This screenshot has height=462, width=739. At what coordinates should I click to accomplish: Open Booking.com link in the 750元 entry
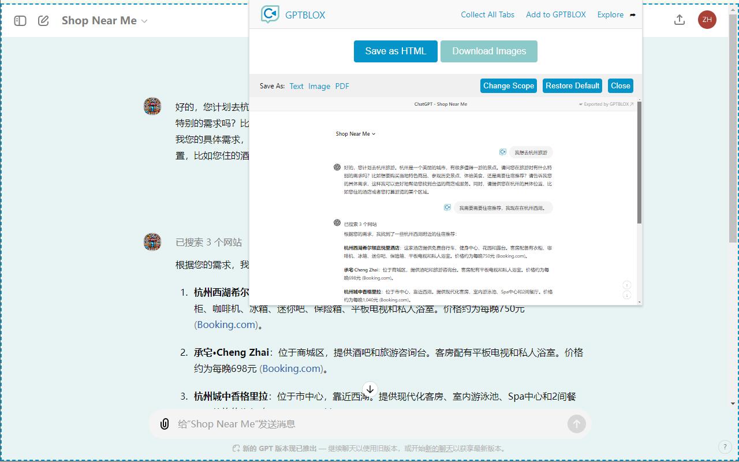(226, 325)
